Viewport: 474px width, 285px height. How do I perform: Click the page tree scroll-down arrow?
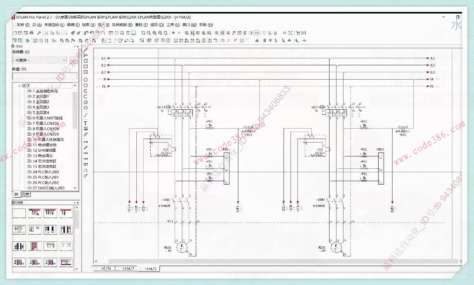click(75, 188)
